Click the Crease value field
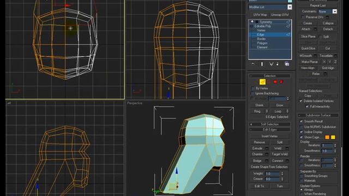The height and width of the screenshot is (196, 349). 273,179
